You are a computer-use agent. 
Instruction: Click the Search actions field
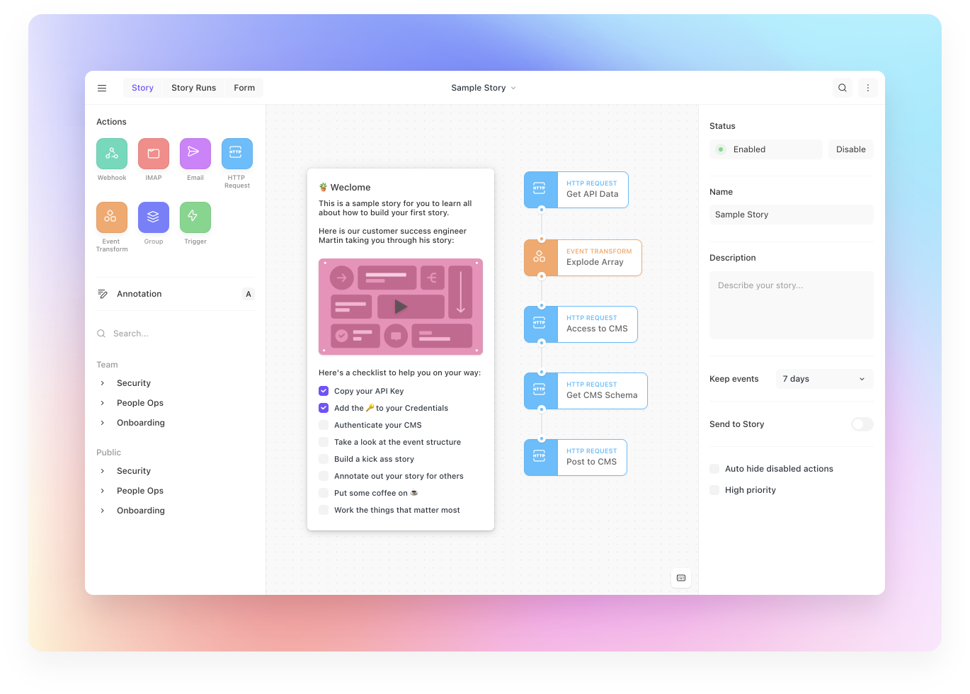point(176,334)
